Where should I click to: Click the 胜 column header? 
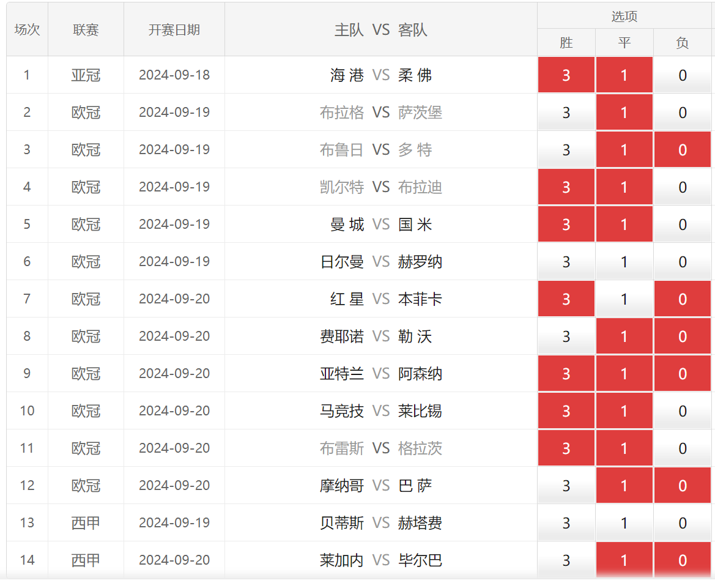tap(566, 43)
